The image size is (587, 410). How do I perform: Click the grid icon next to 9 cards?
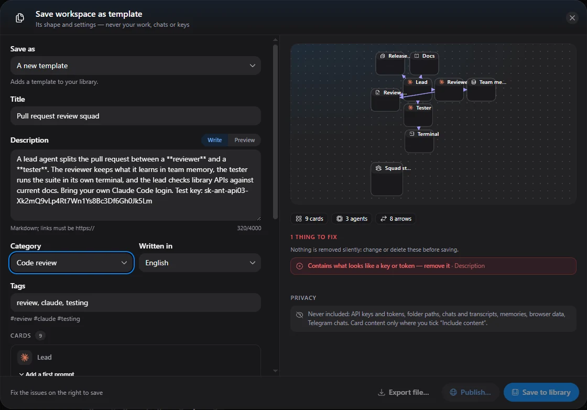[299, 219]
